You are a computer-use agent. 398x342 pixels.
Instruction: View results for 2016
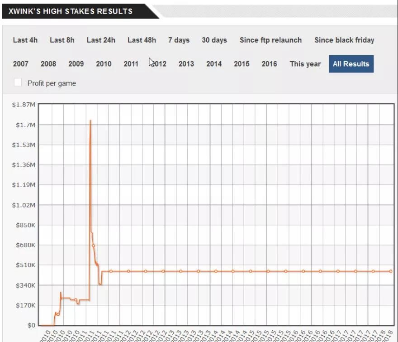click(x=269, y=64)
